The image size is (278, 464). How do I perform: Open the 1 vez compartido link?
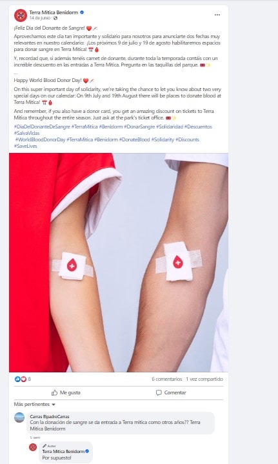point(204,379)
